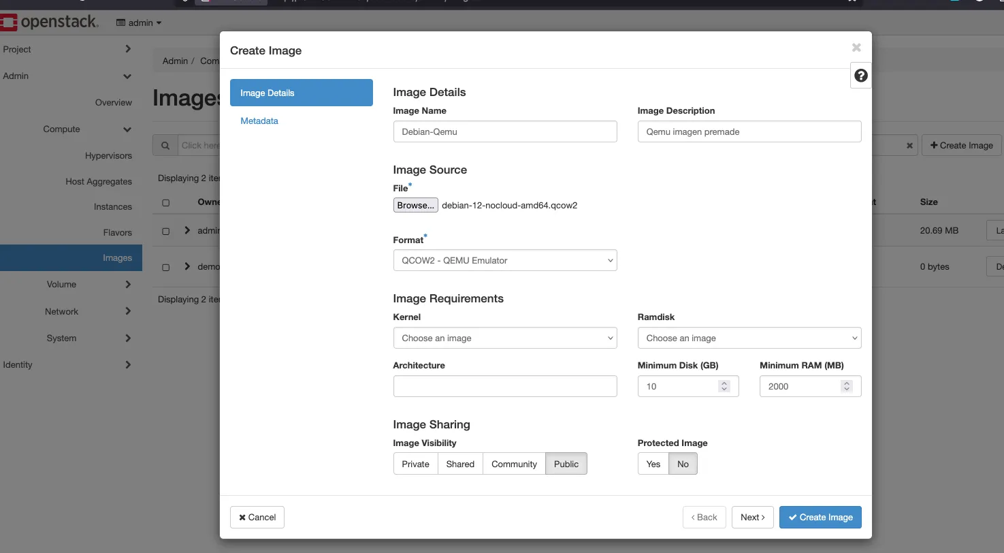This screenshot has height=553, width=1004.
Task: Open the admin account menu
Action: click(x=138, y=22)
